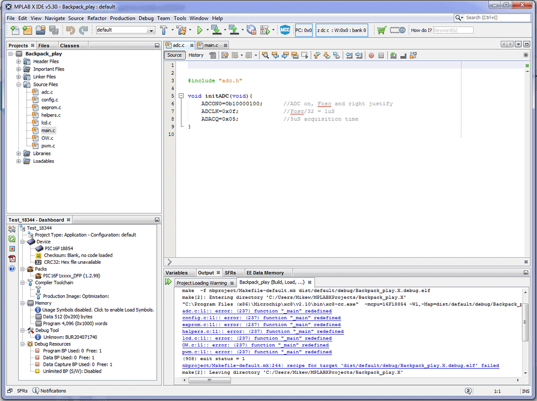Expand the Libraries folder
This screenshot has width=537, height=401.
point(18,153)
